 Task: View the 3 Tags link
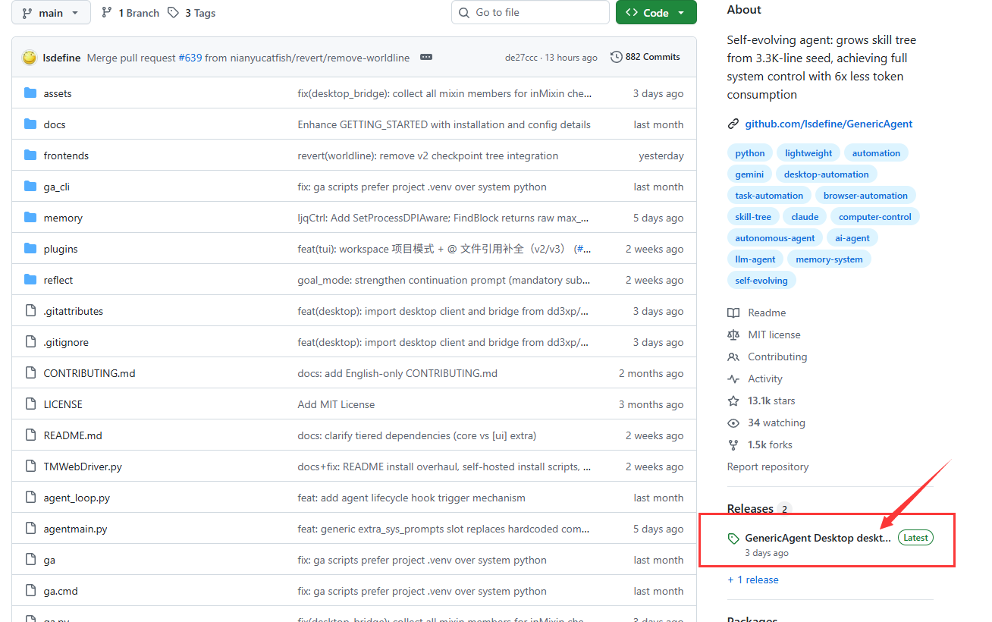pos(191,13)
